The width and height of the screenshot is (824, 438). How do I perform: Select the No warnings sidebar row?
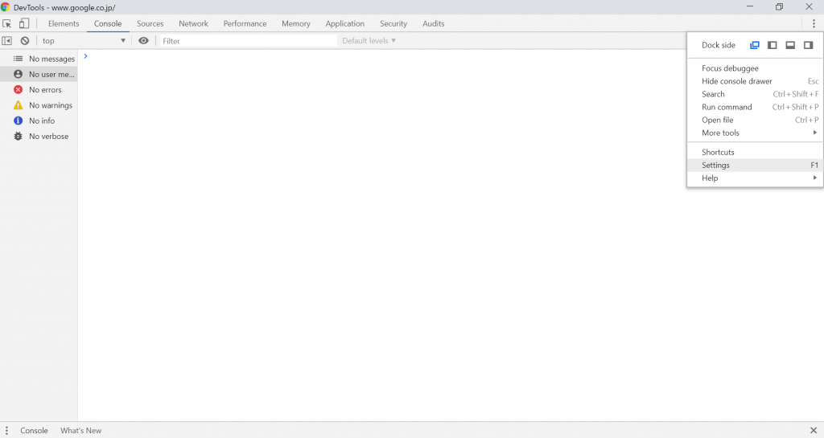pyautogui.click(x=39, y=105)
